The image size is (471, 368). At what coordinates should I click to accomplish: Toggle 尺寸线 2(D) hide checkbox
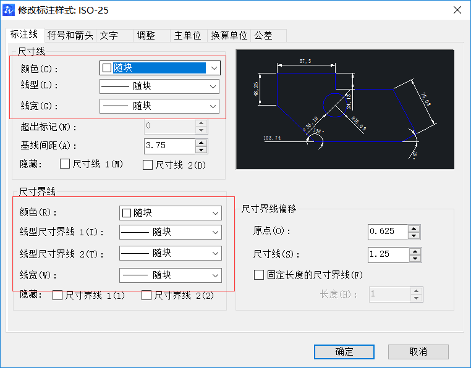148,165
